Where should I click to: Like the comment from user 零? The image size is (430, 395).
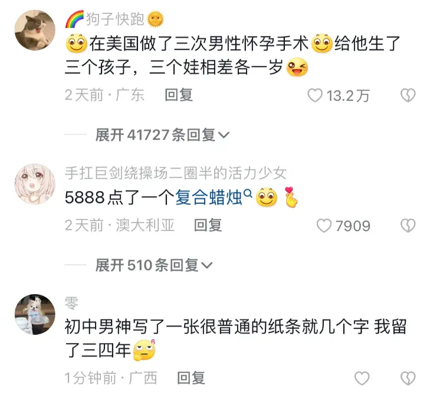(x=362, y=378)
